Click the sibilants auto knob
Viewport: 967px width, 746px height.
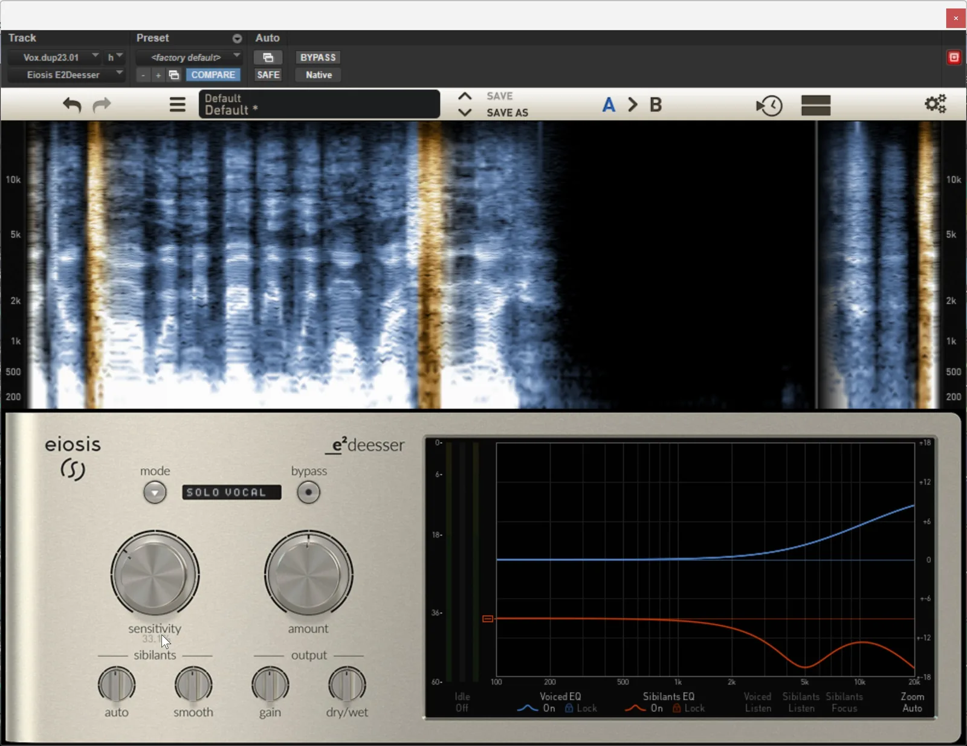coord(117,684)
